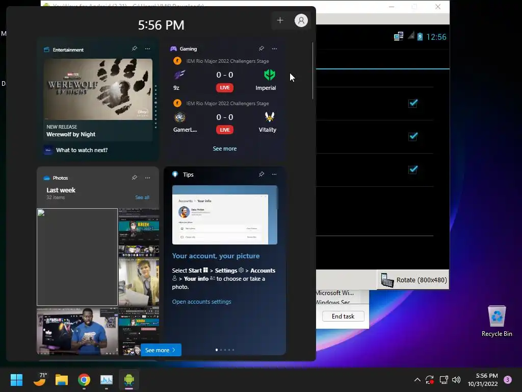Show hidden icons tray chevron
This screenshot has width=522, height=392.
point(417,380)
